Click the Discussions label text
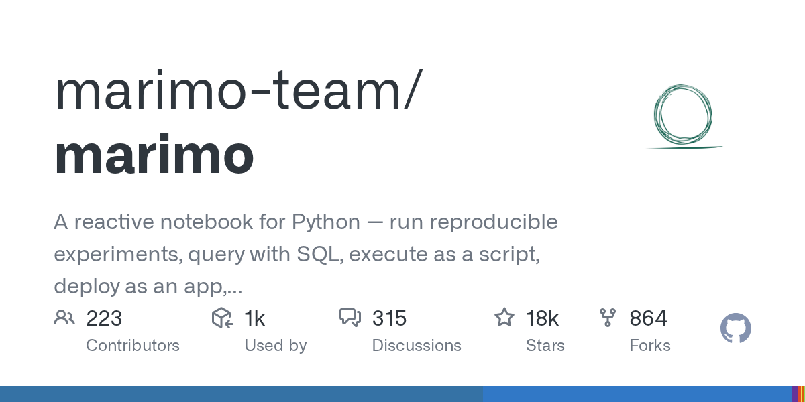This screenshot has height=402, width=805. coord(417,346)
